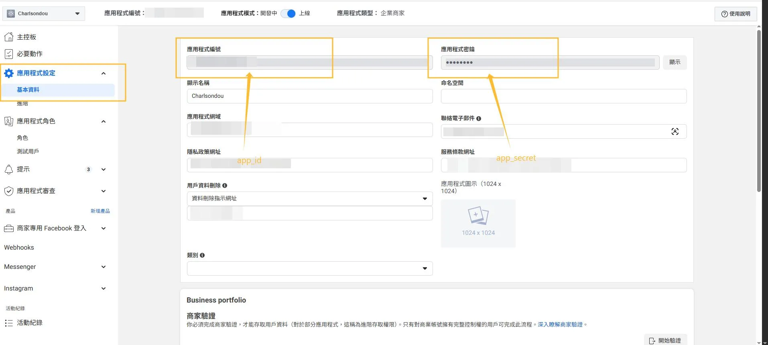Click the 顯示 button to reveal secret

(x=675, y=63)
